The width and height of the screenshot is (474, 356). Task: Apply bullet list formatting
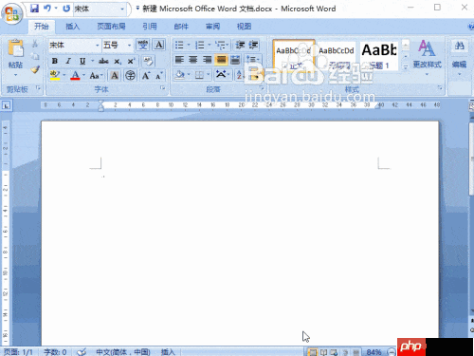click(x=179, y=45)
